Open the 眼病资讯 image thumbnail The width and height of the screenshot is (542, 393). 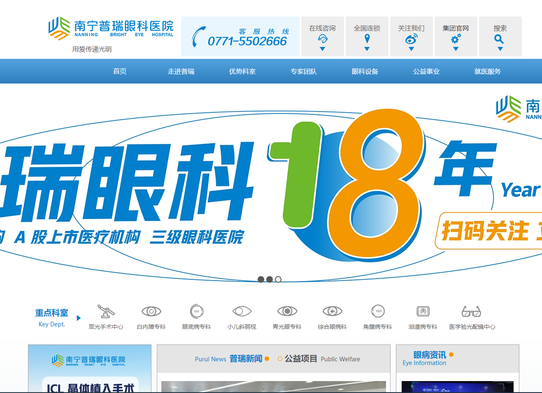(458, 386)
